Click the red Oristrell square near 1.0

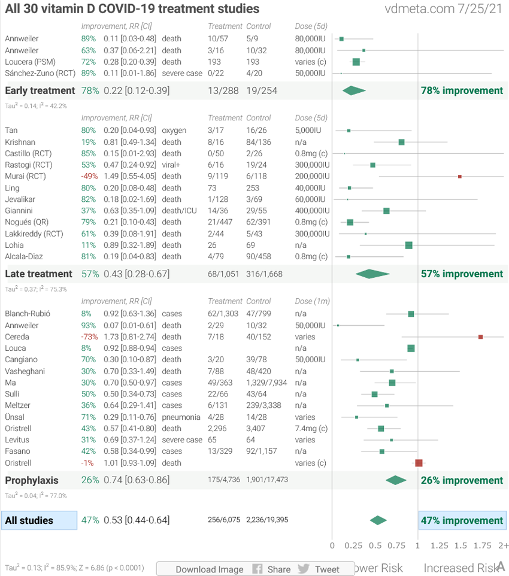click(419, 463)
